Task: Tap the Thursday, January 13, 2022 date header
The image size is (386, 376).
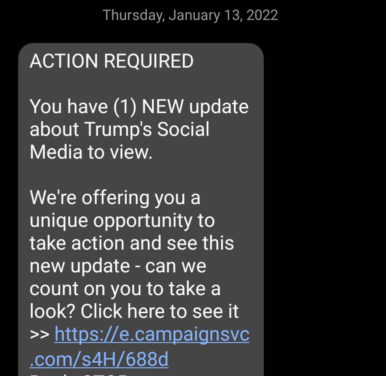Action: point(190,15)
